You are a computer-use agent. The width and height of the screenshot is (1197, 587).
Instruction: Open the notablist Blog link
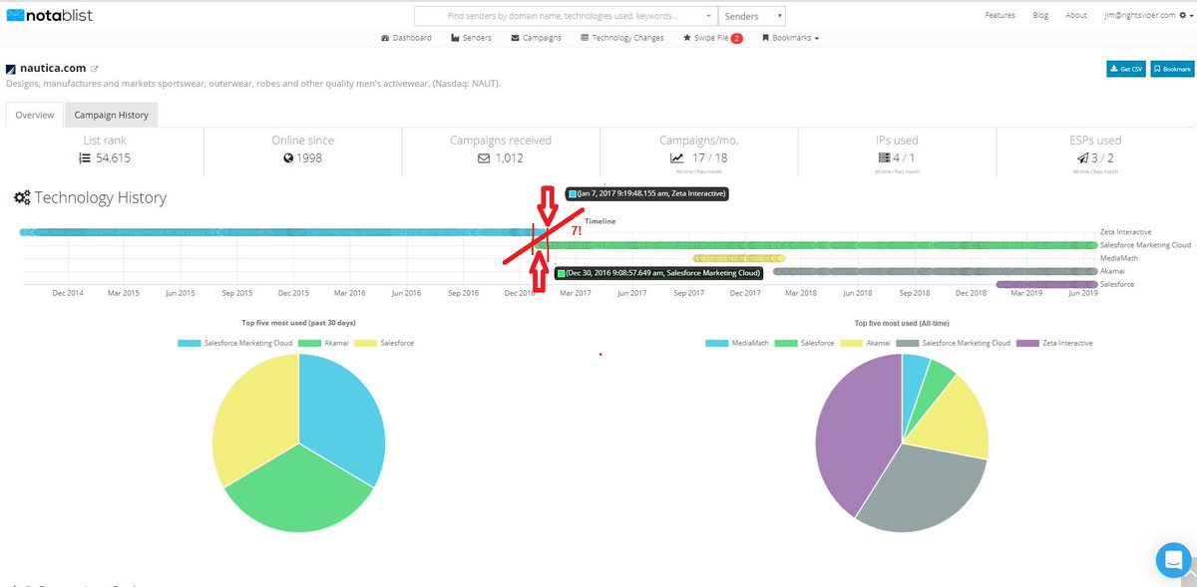click(1040, 15)
